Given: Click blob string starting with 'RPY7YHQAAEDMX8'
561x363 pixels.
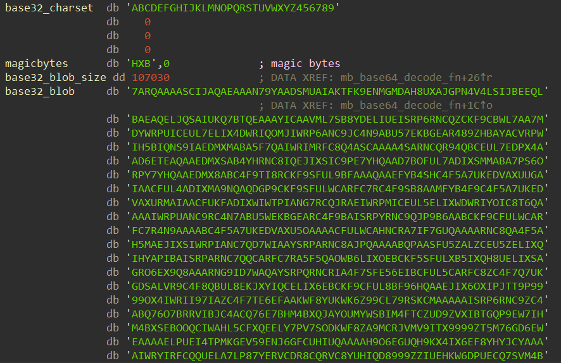Looking at the screenshot, I should click(337, 175).
